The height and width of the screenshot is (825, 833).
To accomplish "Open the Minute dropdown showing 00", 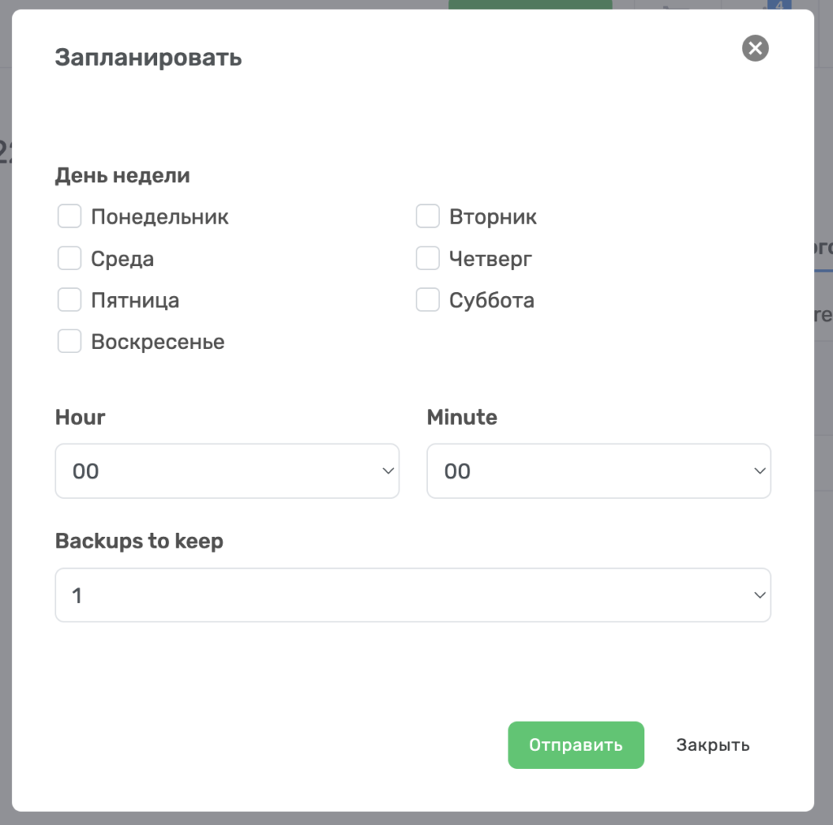I will pos(599,471).
